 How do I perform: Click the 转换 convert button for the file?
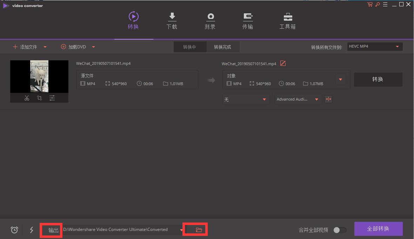click(378, 79)
